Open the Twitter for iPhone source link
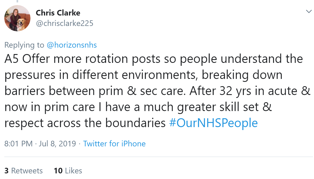Viewport: 314px width, 179px height. 114,144
